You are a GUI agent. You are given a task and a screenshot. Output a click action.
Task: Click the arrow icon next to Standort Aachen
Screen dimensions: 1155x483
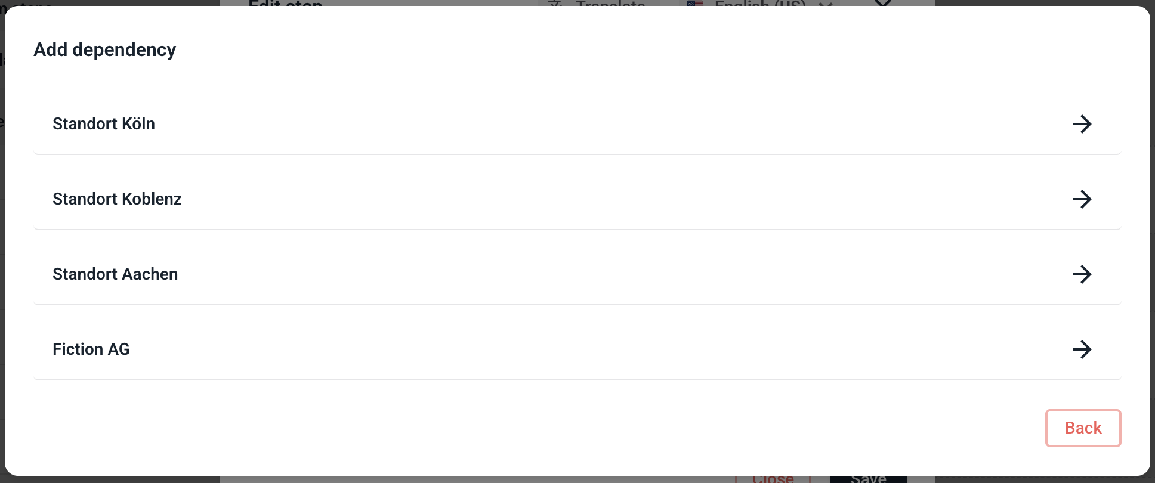point(1081,274)
